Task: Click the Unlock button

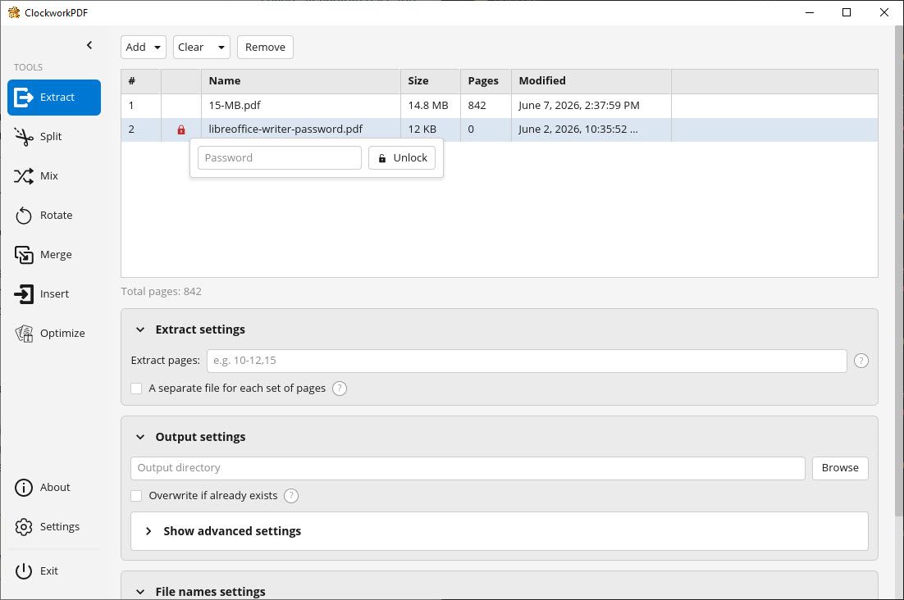Action: (402, 157)
